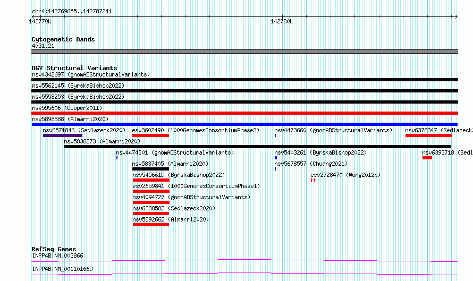Click the right arrow at ruler end

(456, 17)
